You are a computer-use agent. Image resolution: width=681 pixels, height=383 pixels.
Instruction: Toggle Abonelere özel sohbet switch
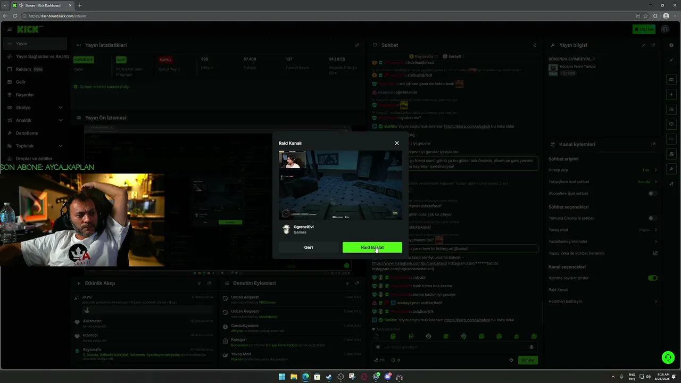[x=653, y=194]
